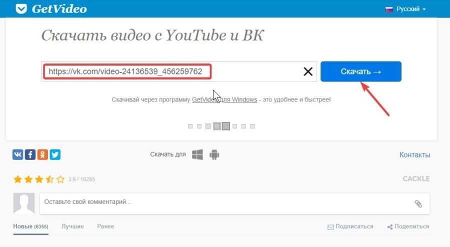Click the rating text 3.9 / 10285

pyautogui.click(x=81, y=179)
